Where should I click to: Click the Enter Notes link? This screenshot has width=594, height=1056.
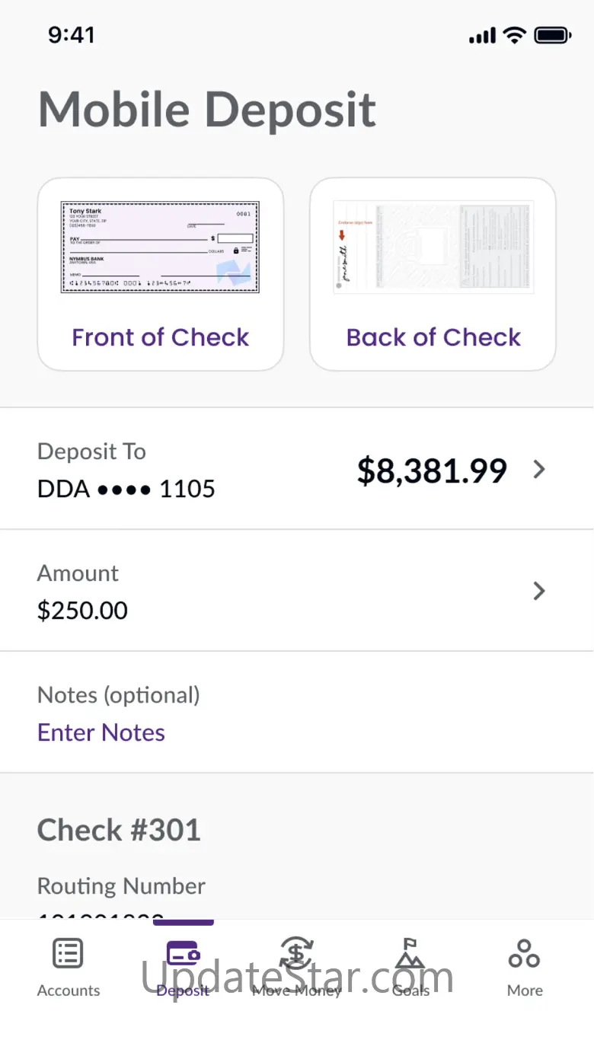(101, 732)
